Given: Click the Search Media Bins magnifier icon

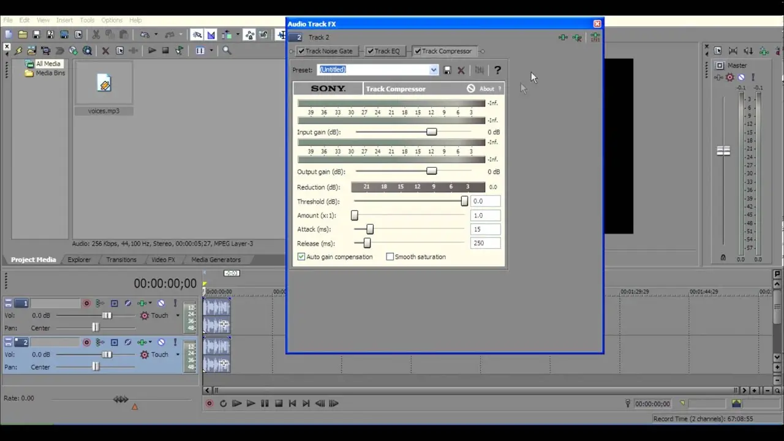Looking at the screenshot, I should (x=227, y=51).
